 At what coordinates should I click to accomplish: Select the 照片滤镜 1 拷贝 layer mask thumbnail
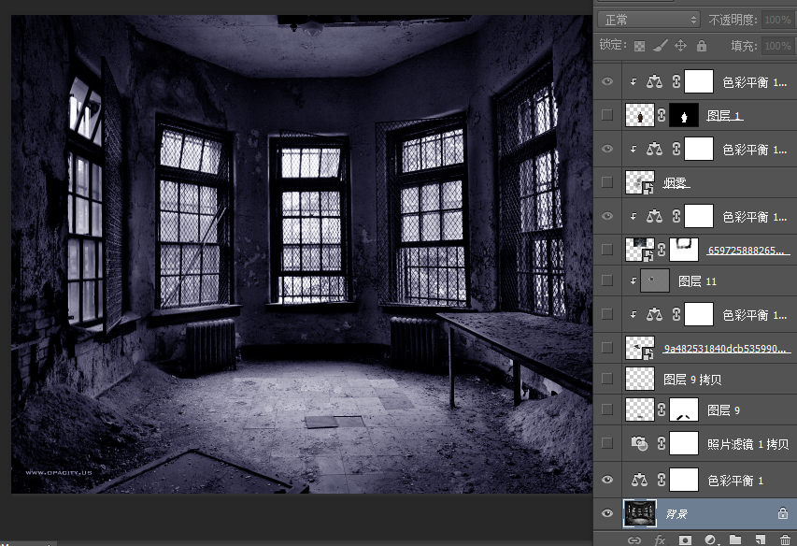[685, 445]
